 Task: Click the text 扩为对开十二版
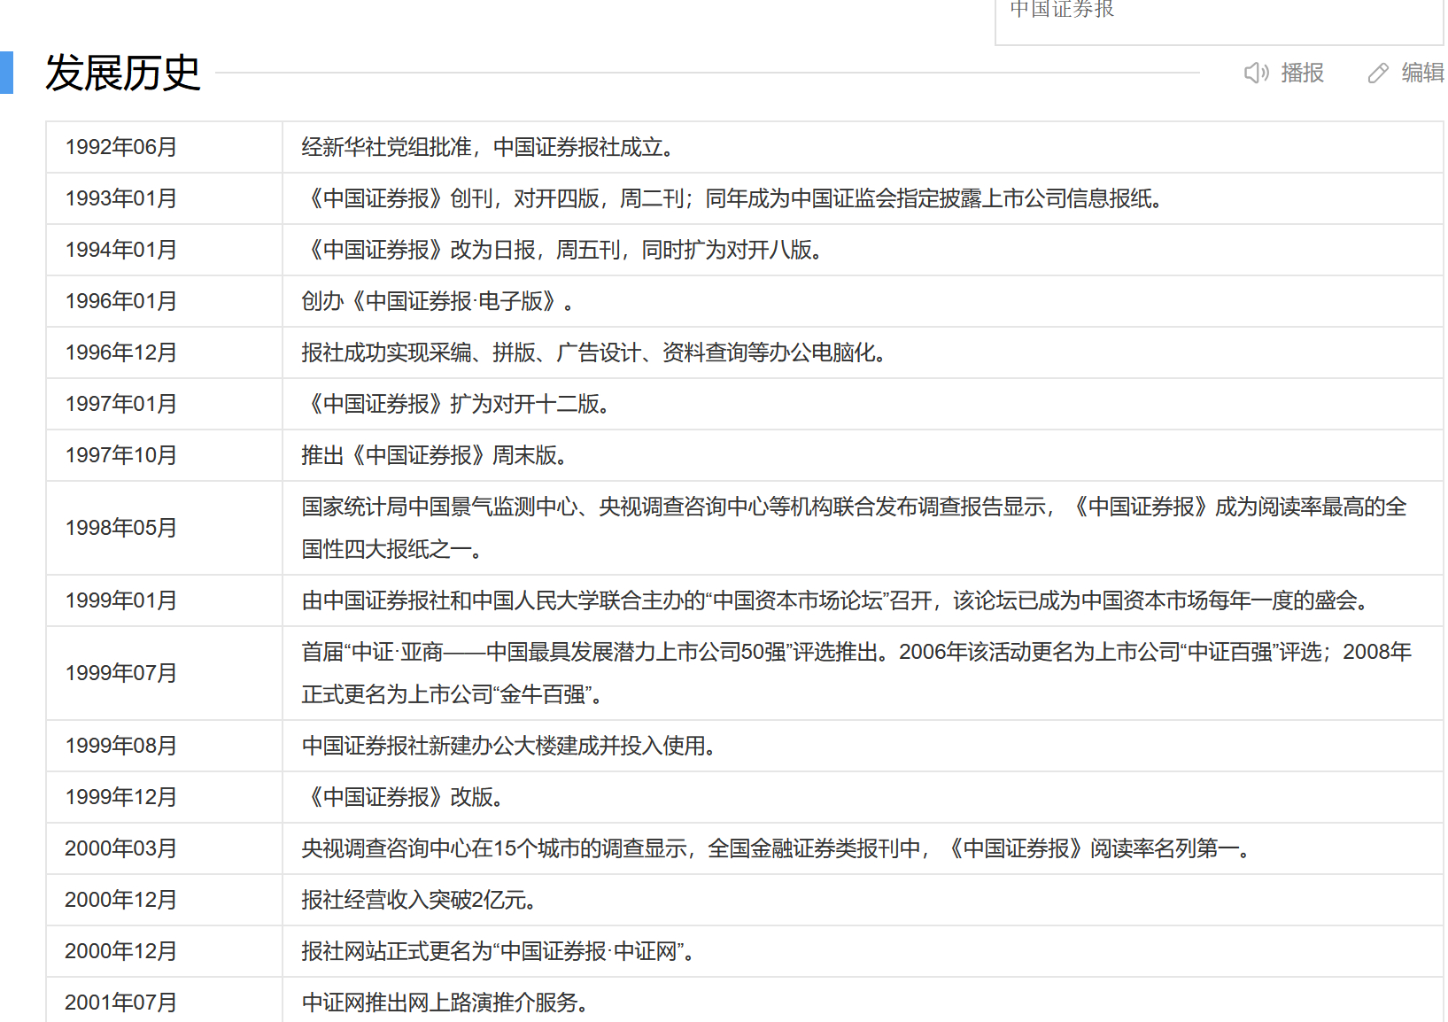[x=524, y=404]
